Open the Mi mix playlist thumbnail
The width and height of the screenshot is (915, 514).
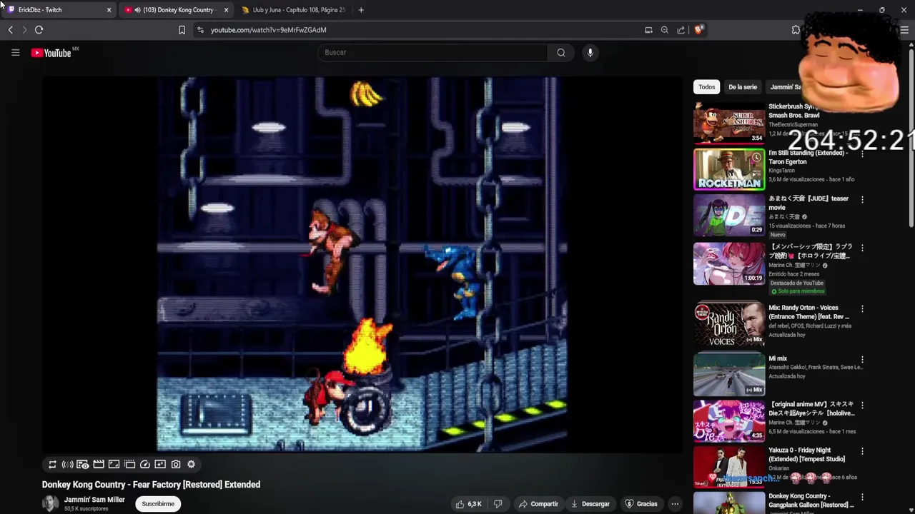click(728, 376)
